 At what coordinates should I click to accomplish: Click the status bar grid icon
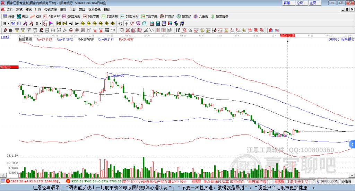pos(3,181)
